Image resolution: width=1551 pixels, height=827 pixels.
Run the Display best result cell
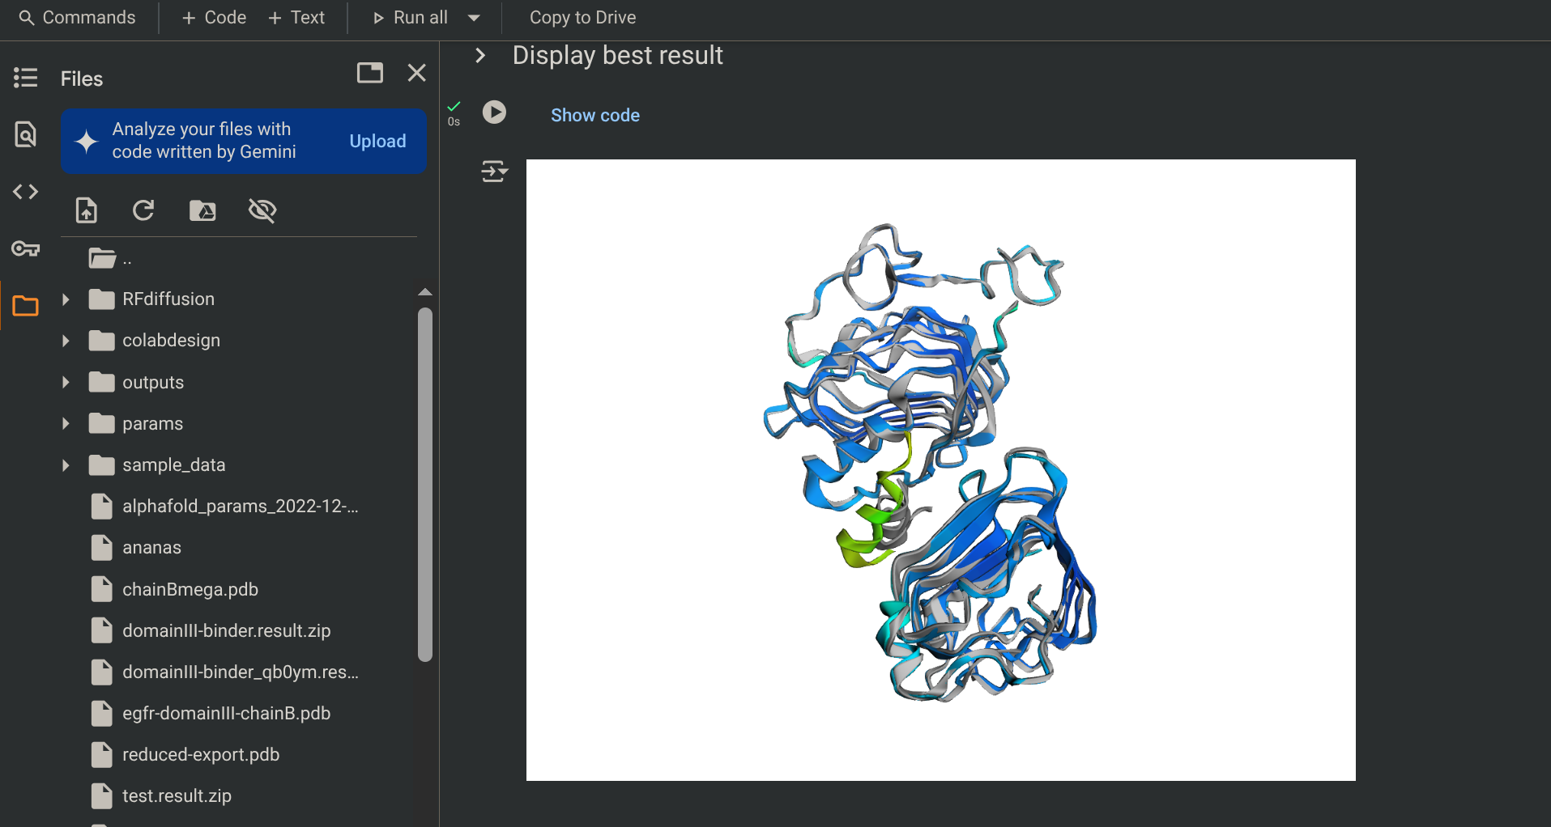(x=494, y=112)
